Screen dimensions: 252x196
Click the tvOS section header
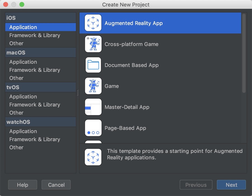(41, 87)
